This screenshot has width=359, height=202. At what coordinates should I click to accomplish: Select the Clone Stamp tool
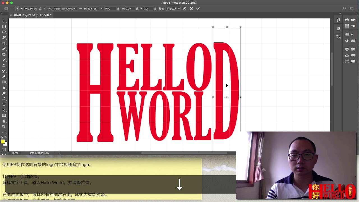[x=4, y=65]
